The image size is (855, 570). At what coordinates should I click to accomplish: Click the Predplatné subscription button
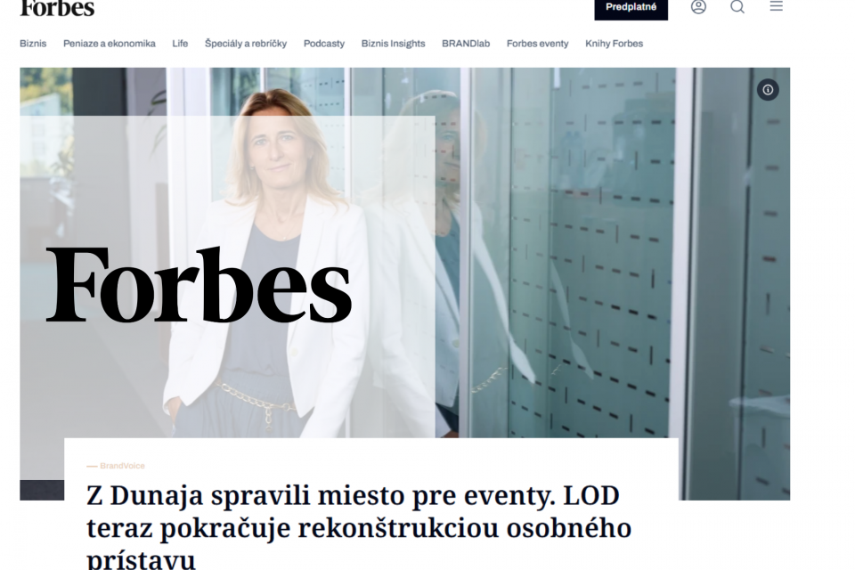pos(631,8)
